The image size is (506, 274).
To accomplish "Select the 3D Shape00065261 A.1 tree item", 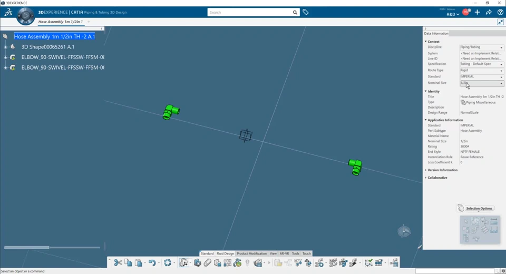I will [48, 47].
